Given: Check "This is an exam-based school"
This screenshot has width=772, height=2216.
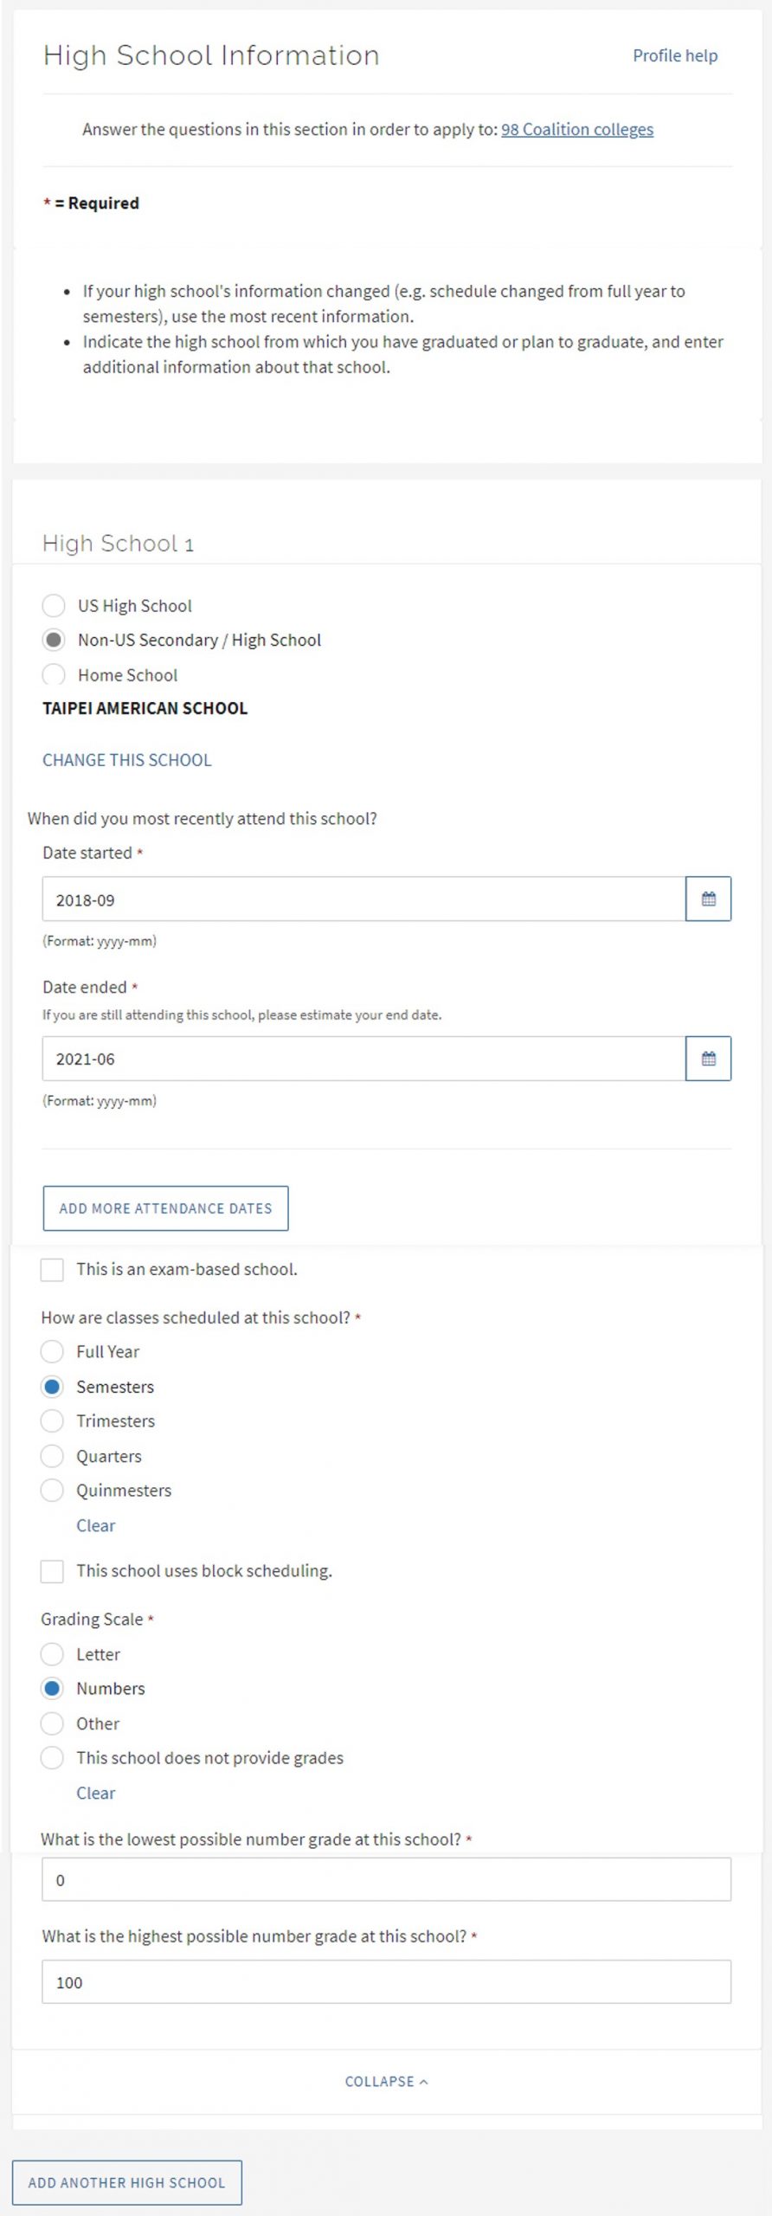Looking at the screenshot, I should coord(52,1270).
